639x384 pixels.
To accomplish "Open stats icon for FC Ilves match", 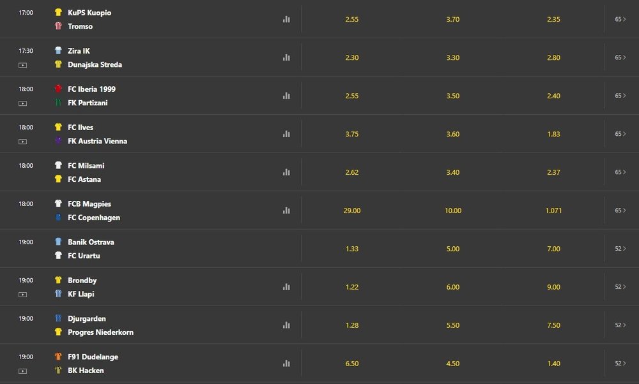I will [286, 134].
